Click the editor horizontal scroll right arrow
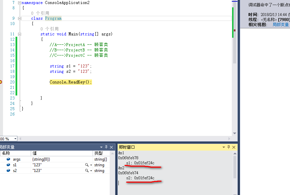The width and height of the screenshot is (290, 195). point(229,139)
